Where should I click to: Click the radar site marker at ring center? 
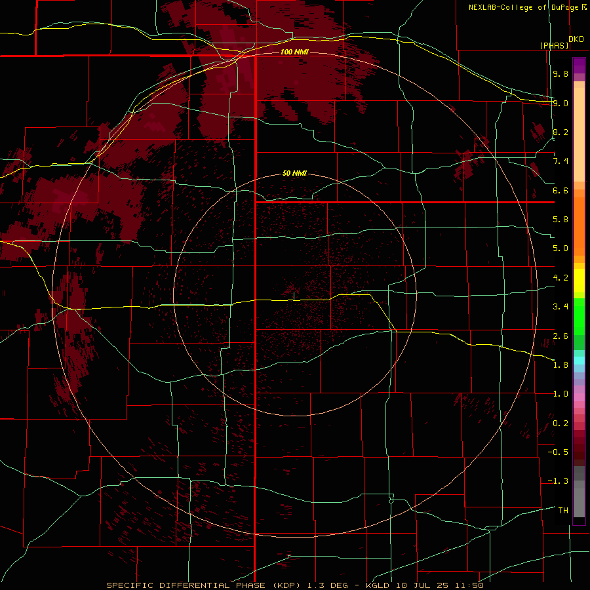click(x=294, y=296)
